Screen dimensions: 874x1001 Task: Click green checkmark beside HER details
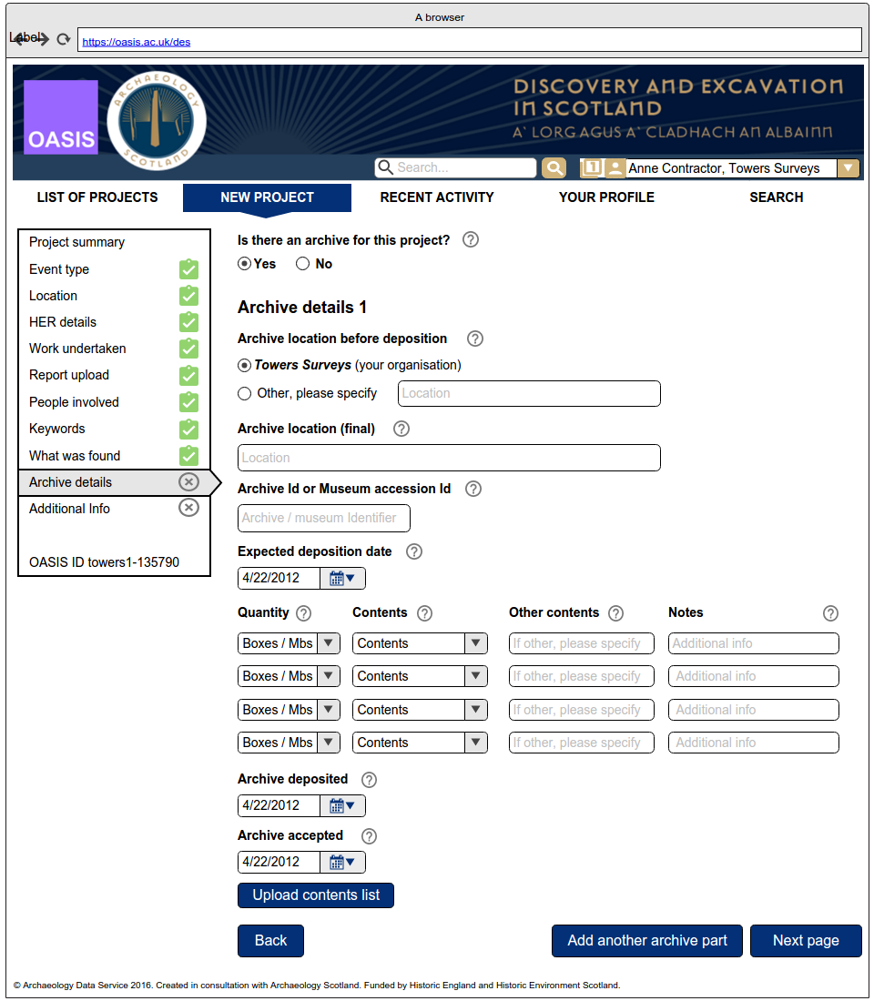(x=188, y=322)
